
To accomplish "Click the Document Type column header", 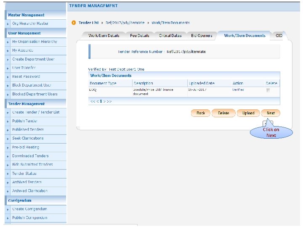I will click(x=103, y=83).
